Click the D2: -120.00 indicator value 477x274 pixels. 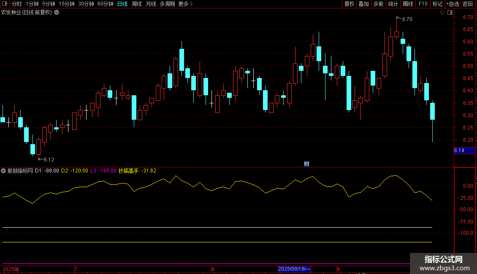click(75, 171)
